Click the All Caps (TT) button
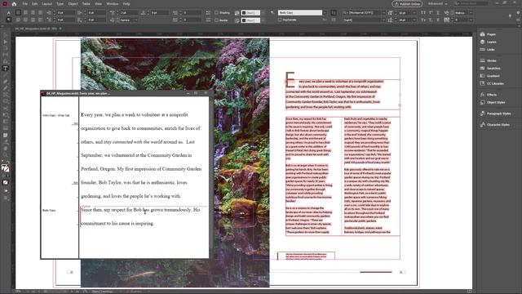 coord(423,13)
